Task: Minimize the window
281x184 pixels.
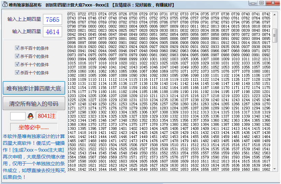Action: point(254,3)
